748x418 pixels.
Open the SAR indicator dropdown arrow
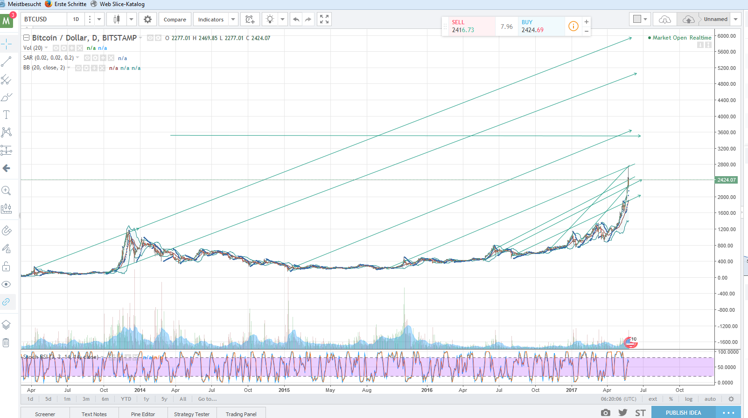(x=77, y=58)
